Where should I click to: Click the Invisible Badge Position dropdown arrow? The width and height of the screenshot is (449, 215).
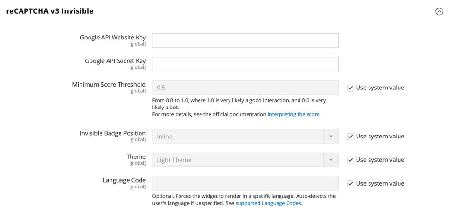pos(331,137)
